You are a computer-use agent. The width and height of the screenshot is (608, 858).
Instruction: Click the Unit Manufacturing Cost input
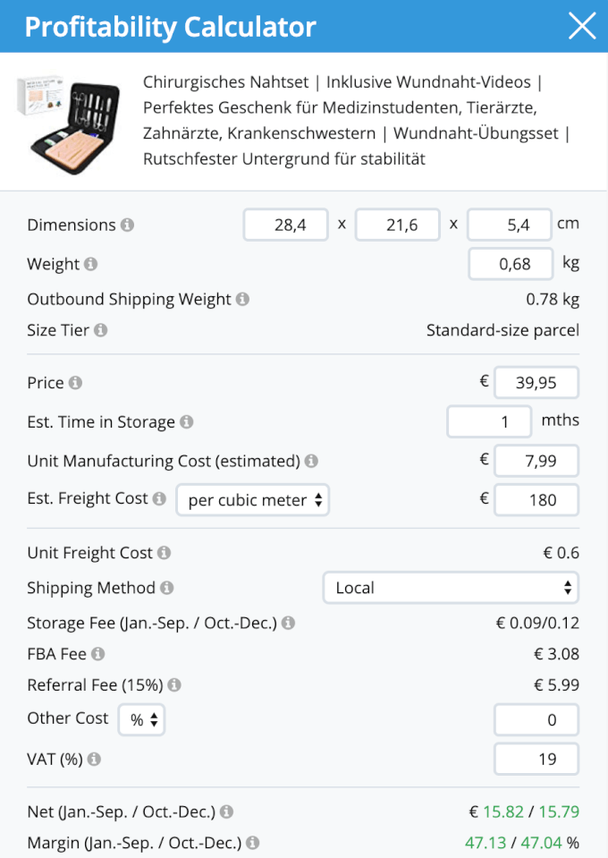point(536,462)
